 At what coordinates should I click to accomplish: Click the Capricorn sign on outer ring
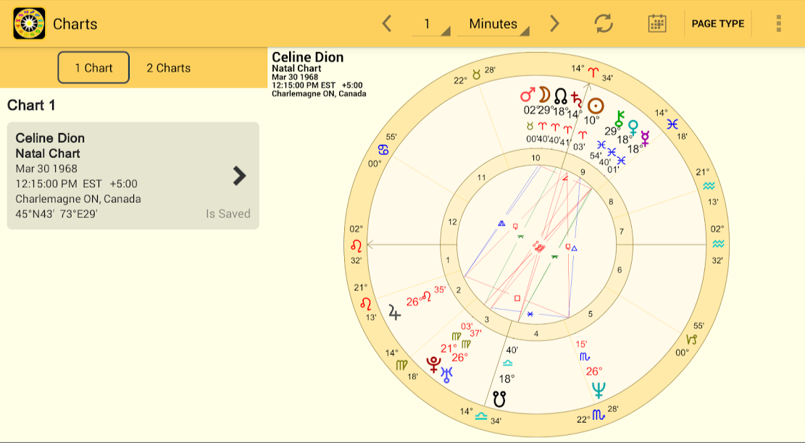tap(692, 339)
